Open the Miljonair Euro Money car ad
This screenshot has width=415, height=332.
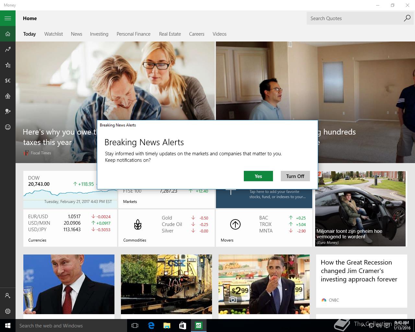[360, 209]
